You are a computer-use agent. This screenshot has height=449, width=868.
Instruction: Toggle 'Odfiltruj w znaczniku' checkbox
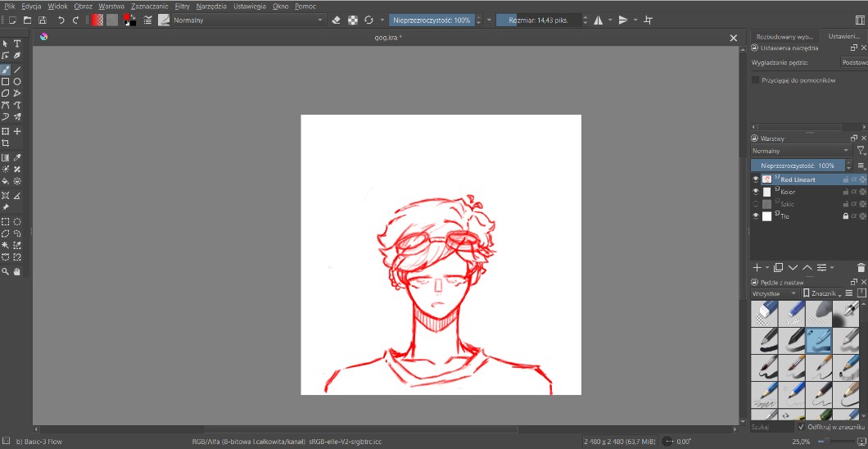(x=801, y=427)
